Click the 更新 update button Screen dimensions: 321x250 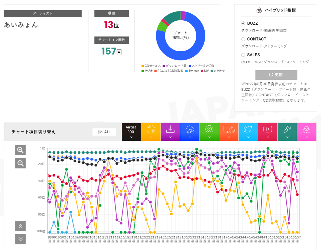276,75
